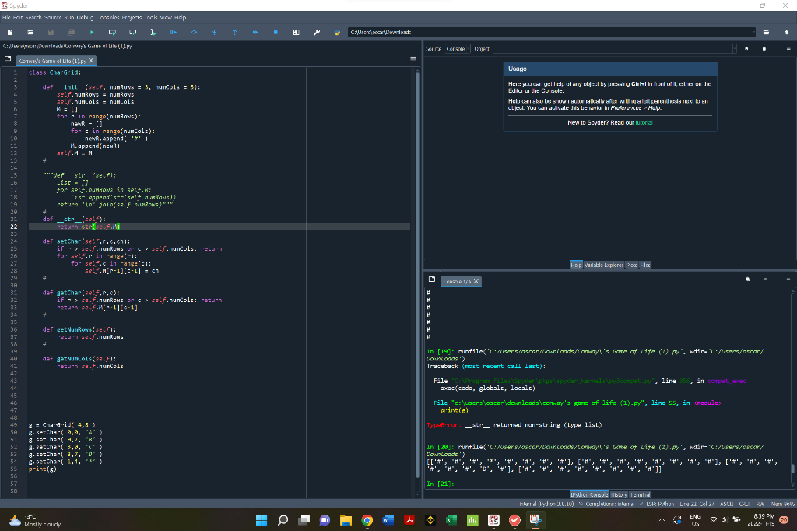Viewport: 797px width, 531px height.
Task: Click the Open file folder icon
Action: point(30,32)
